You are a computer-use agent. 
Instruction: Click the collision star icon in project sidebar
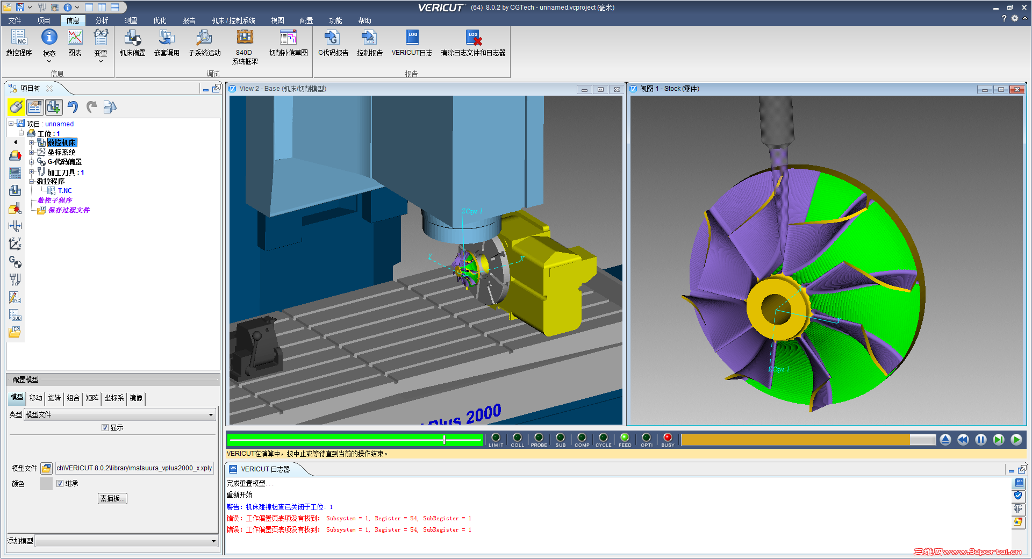15,209
